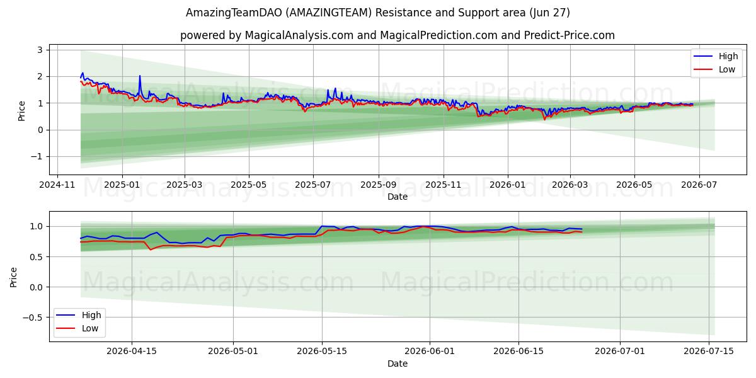Viewport: 756px width, 378px height.
Task: Click the '2026-01' tick label on top chart
Action: (507, 185)
